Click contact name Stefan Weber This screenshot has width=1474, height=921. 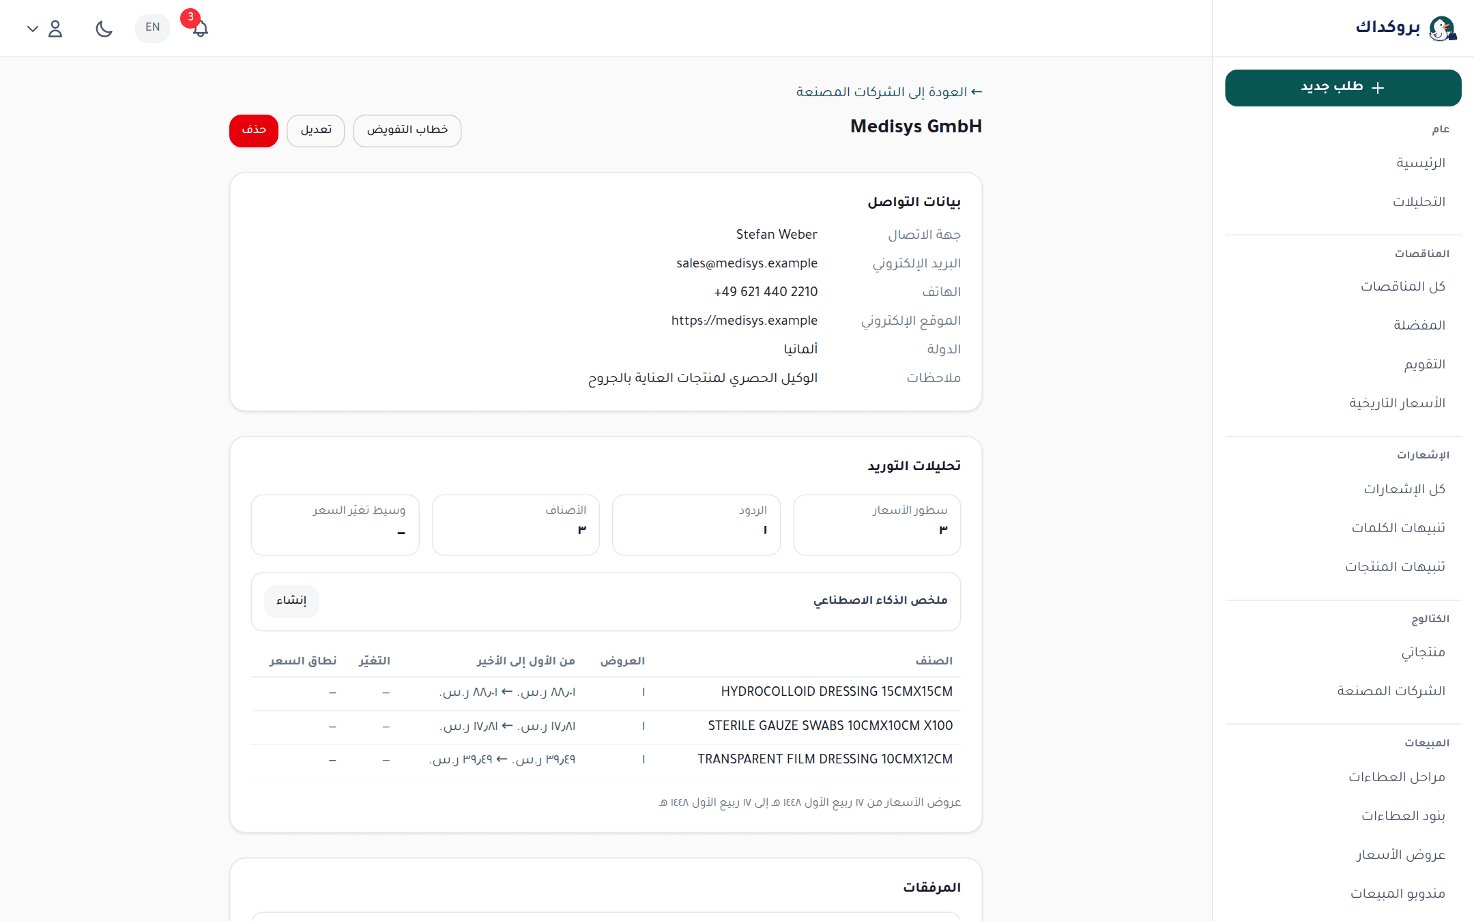click(777, 235)
